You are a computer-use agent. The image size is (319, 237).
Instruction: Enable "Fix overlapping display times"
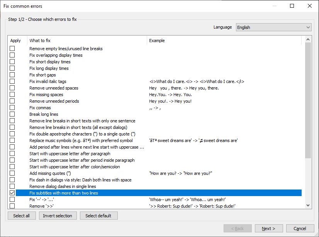(12, 55)
